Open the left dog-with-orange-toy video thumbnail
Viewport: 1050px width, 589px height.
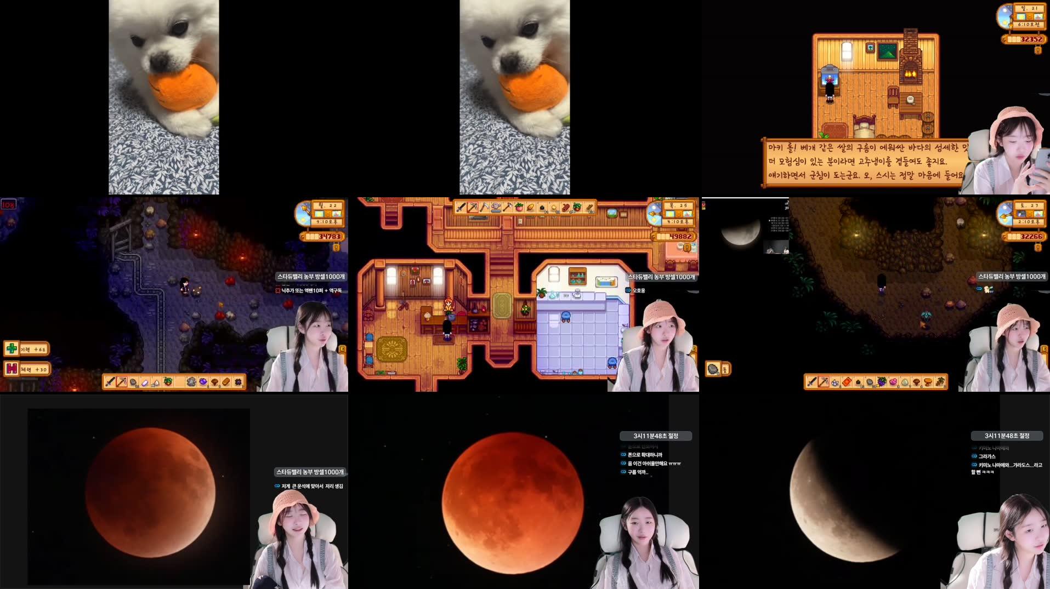163,97
